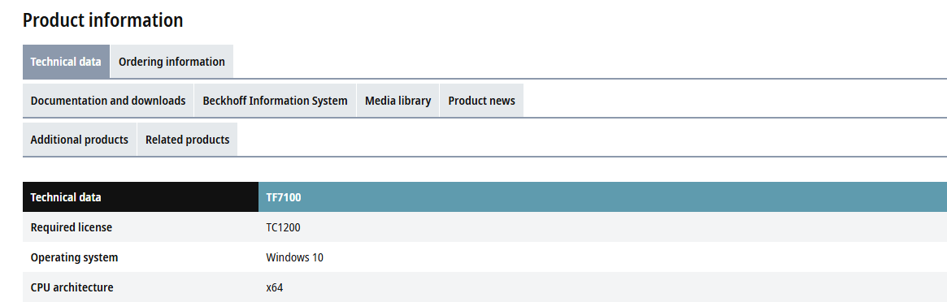Screen dimensions: 947x302
Task: Open the Beckhoff Information System tab
Action: (x=276, y=101)
